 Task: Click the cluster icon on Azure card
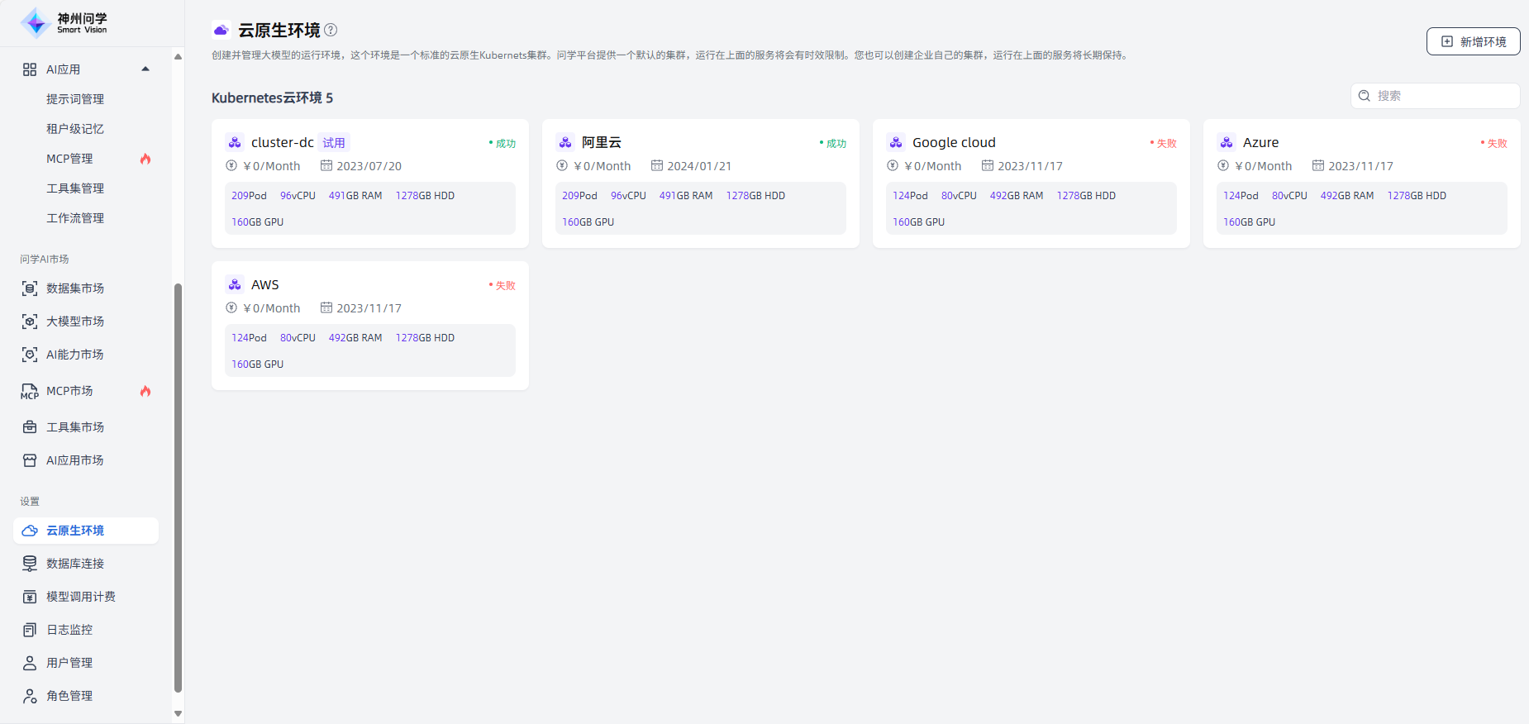coord(1227,142)
